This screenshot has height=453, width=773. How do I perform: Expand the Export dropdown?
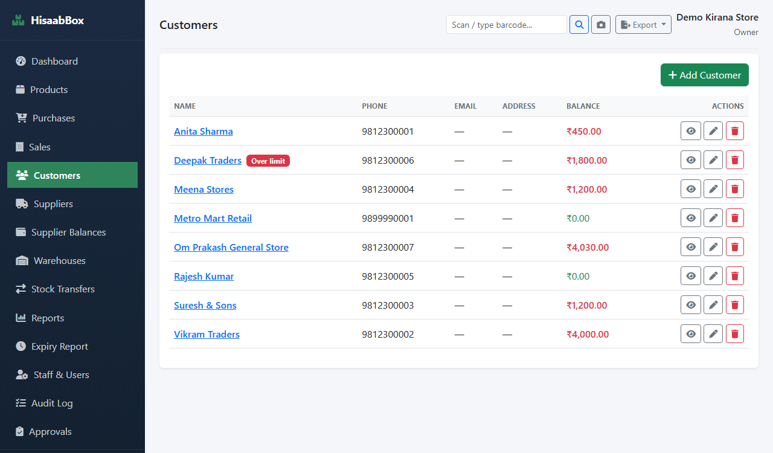[643, 25]
